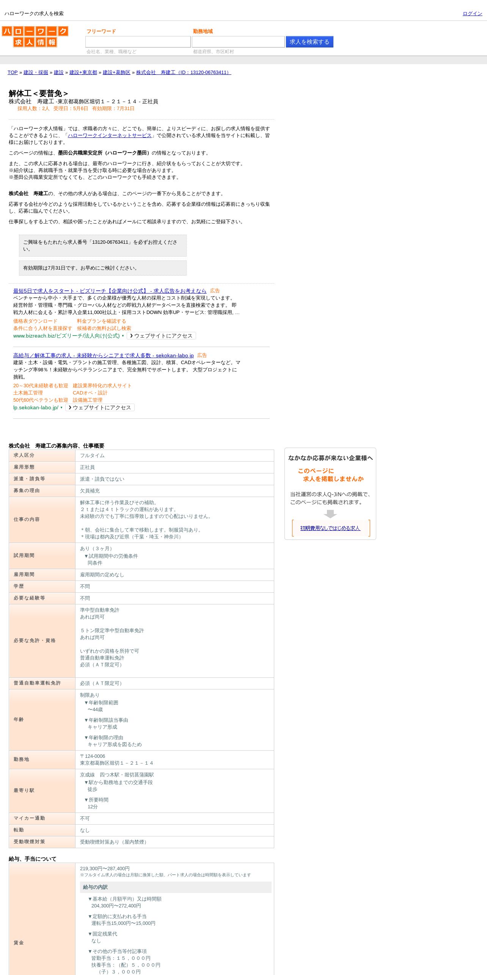Click the 求人を検索する button
Viewport: 487px width, 975px height.
pos(309,42)
